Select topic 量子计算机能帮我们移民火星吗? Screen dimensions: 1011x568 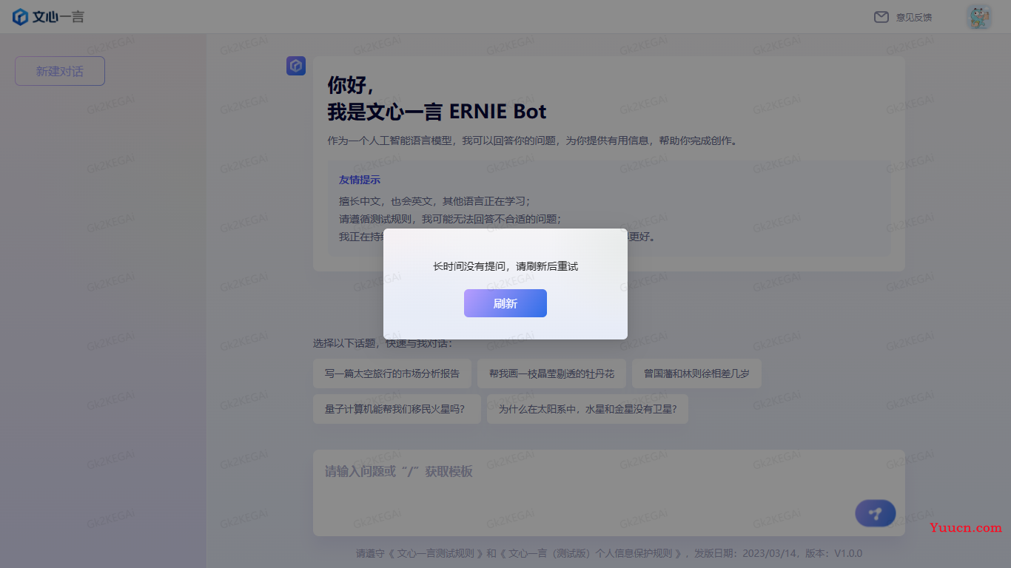point(397,409)
